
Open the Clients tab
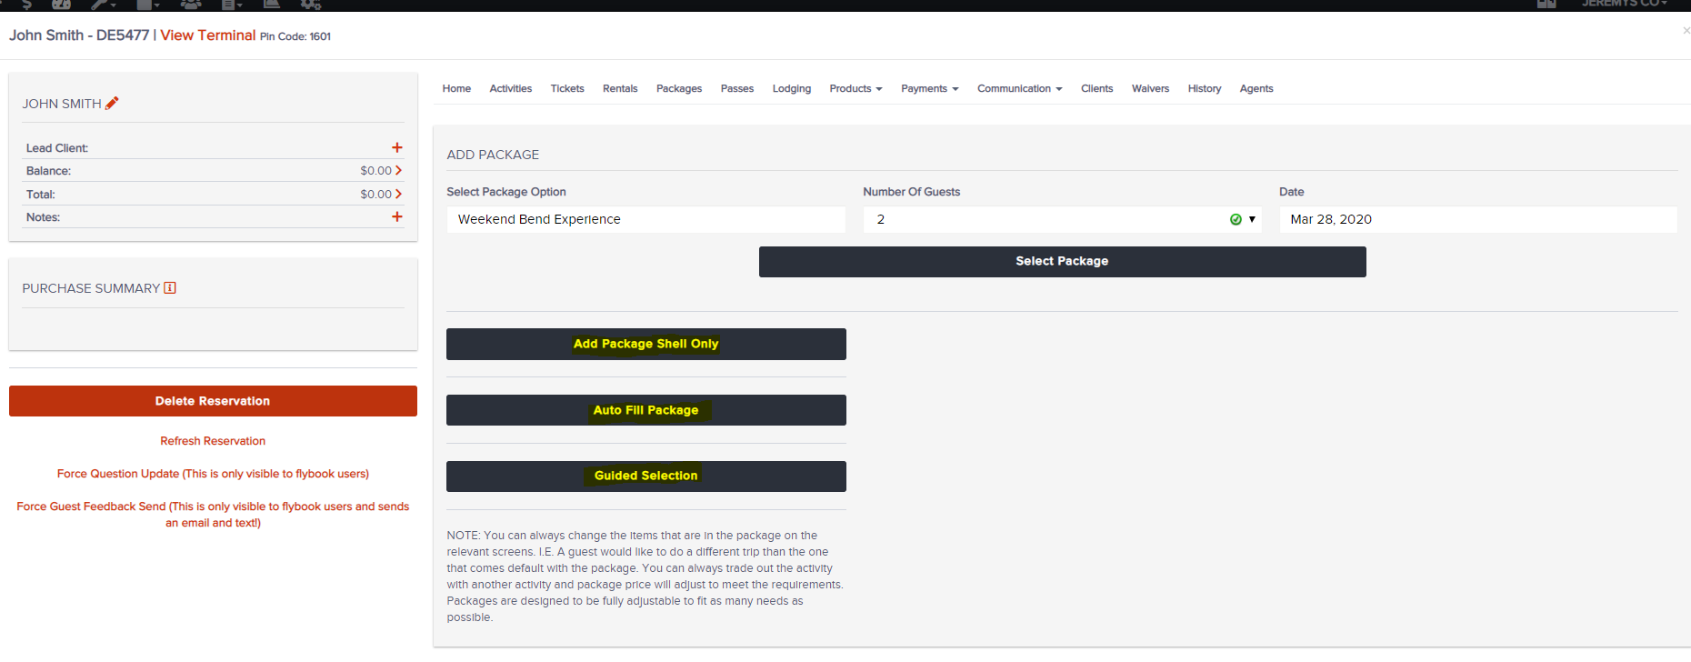pyautogui.click(x=1096, y=88)
